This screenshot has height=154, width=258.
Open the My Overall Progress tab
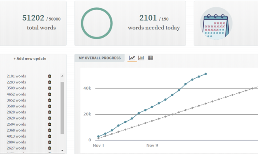[x=100, y=58]
